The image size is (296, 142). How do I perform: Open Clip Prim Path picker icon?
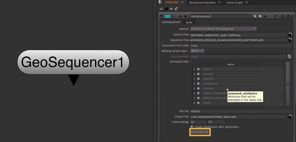290,56
